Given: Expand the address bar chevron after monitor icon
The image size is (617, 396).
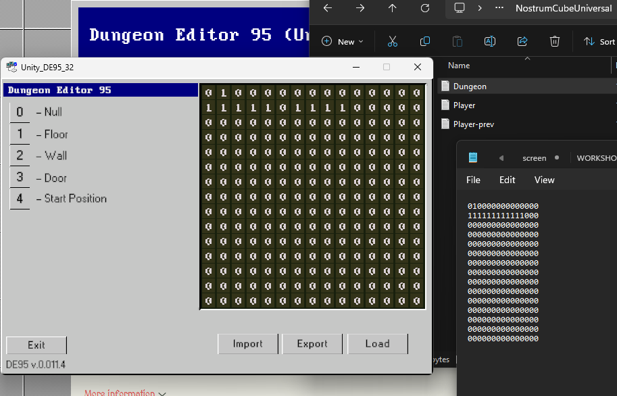Looking at the screenshot, I should pyautogui.click(x=480, y=8).
